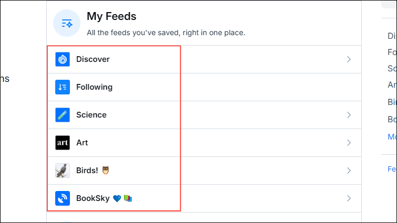Click the Science feed test tube icon

click(63, 115)
